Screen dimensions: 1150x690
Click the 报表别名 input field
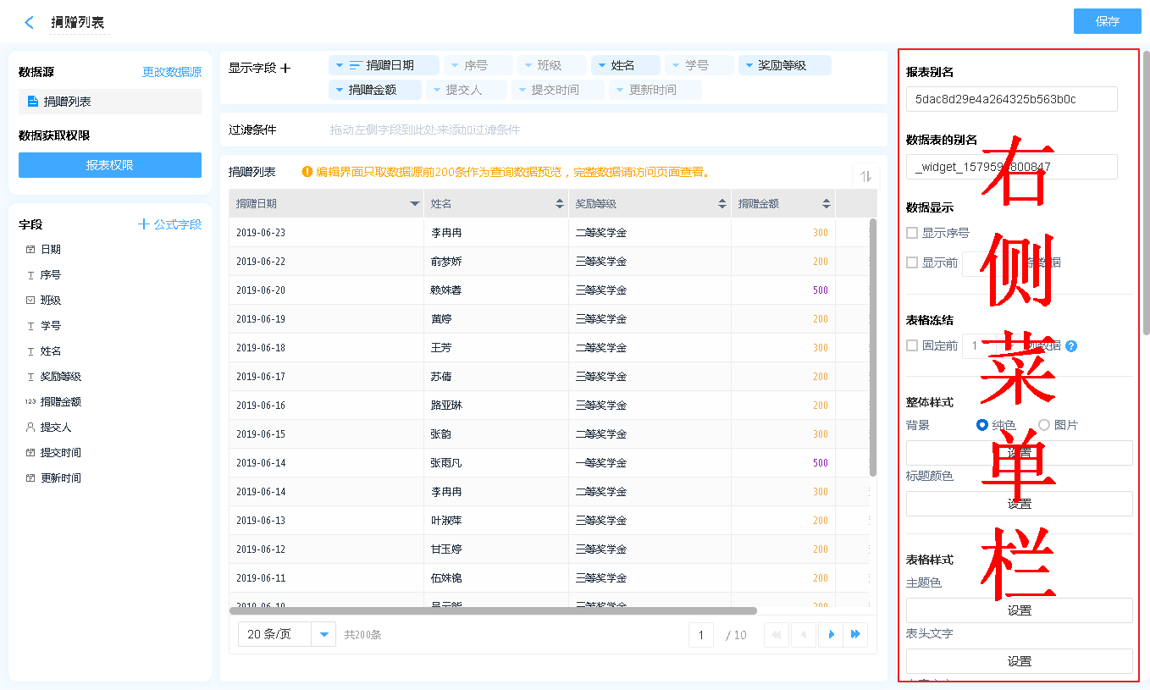click(1011, 99)
